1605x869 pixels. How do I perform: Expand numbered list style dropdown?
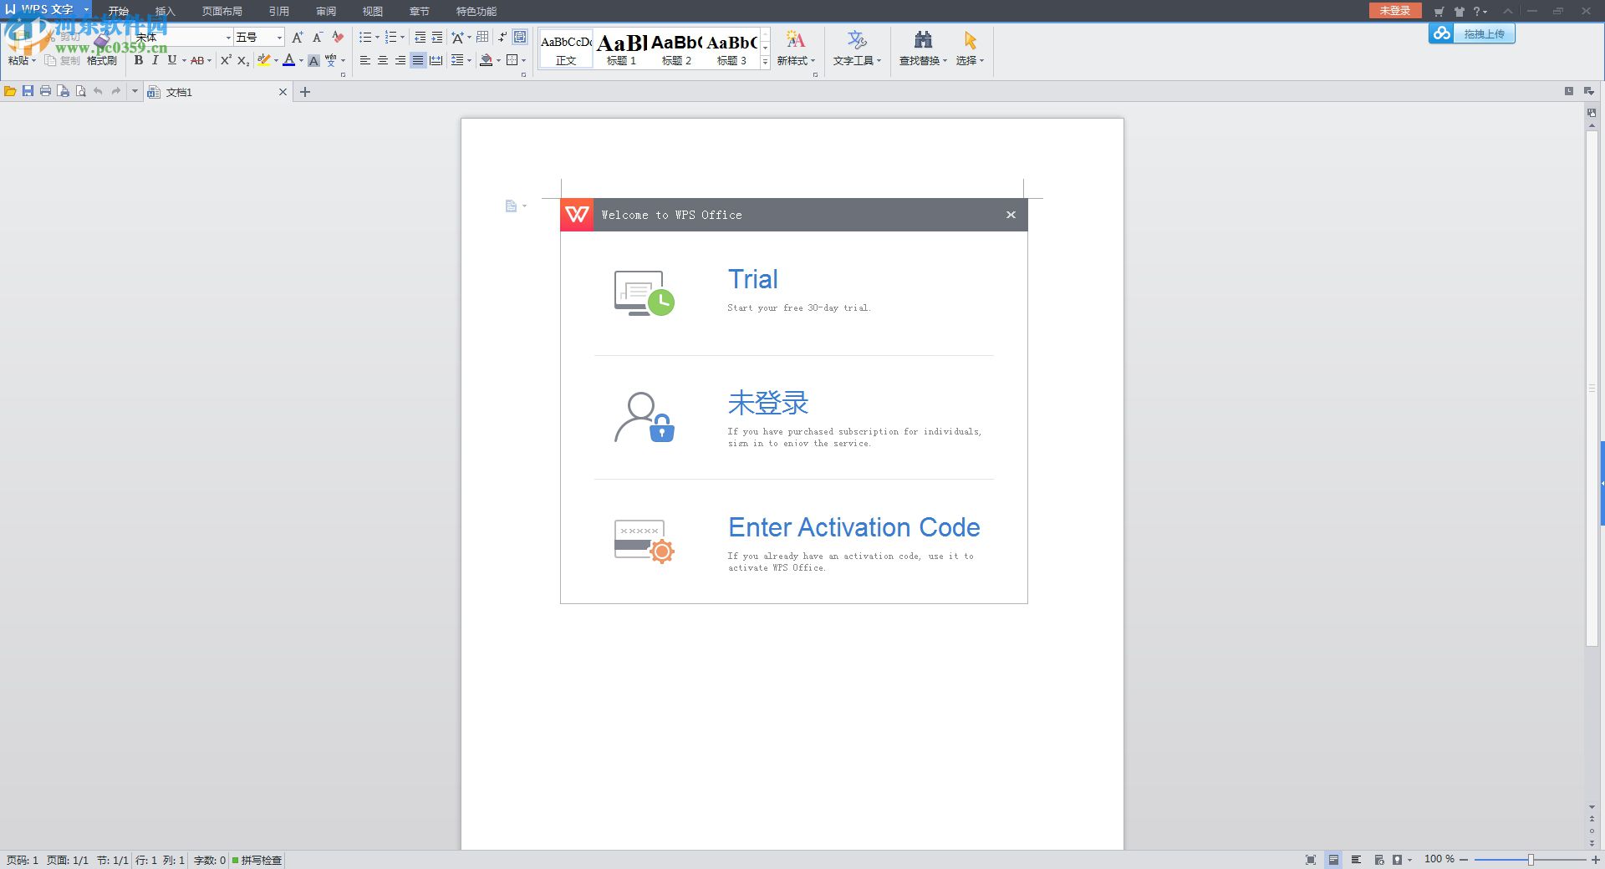402,38
